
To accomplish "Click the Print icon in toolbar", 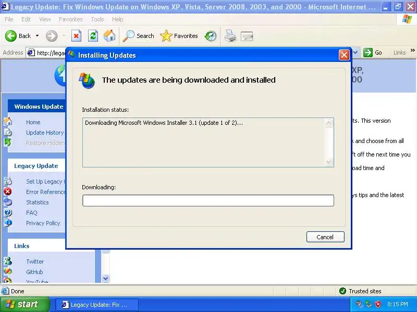I will pos(230,36).
